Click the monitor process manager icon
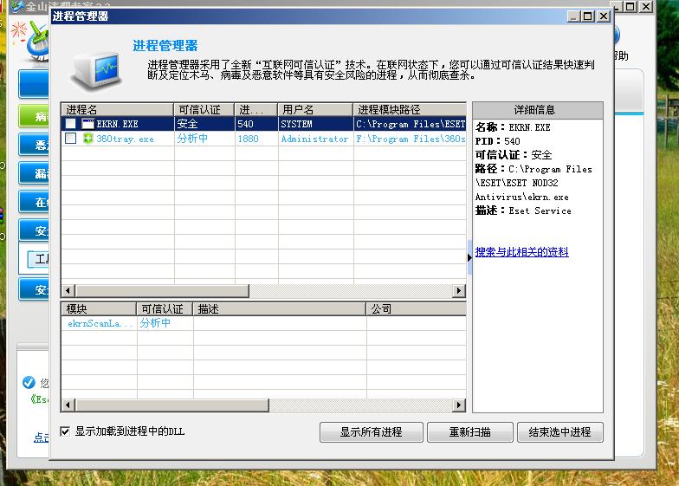This screenshot has width=679, height=486. coord(97,71)
